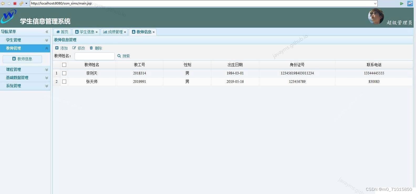
Task: Open the refresh button dropdown arrow
Action: pyautogui.click(x=26, y=3)
